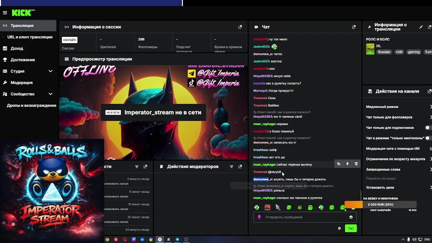Click the gaming tag
Image resolution: width=432 pixels, height=243 pixels.
point(414,52)
